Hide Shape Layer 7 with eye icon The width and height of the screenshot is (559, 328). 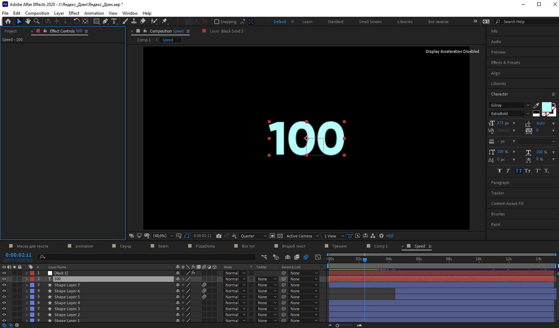click(x=4, y=285)
